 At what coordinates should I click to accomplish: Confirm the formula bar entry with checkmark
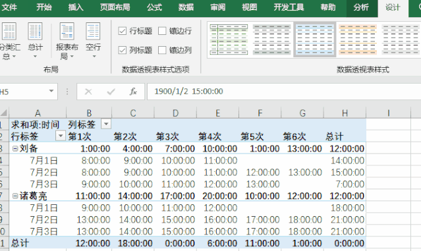coord(111,92)
